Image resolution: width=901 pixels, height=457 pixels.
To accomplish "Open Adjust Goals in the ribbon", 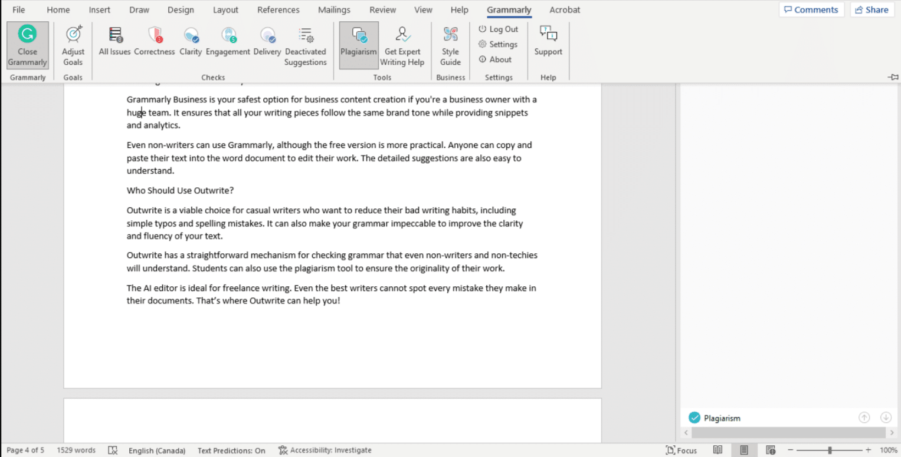I will pos(73,46).
